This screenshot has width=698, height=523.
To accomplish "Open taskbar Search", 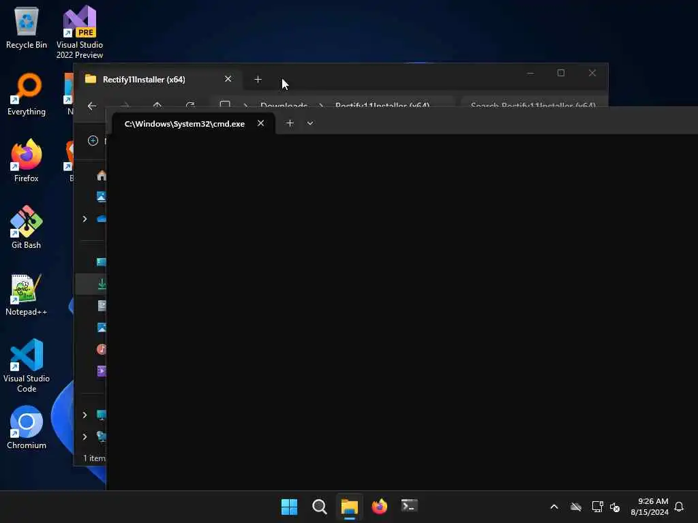I will pyautogui.click(x=320, y=507).
